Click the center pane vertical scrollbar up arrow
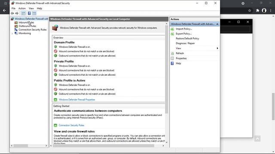This screenshot has width=275, height=154. pos(166,24)
